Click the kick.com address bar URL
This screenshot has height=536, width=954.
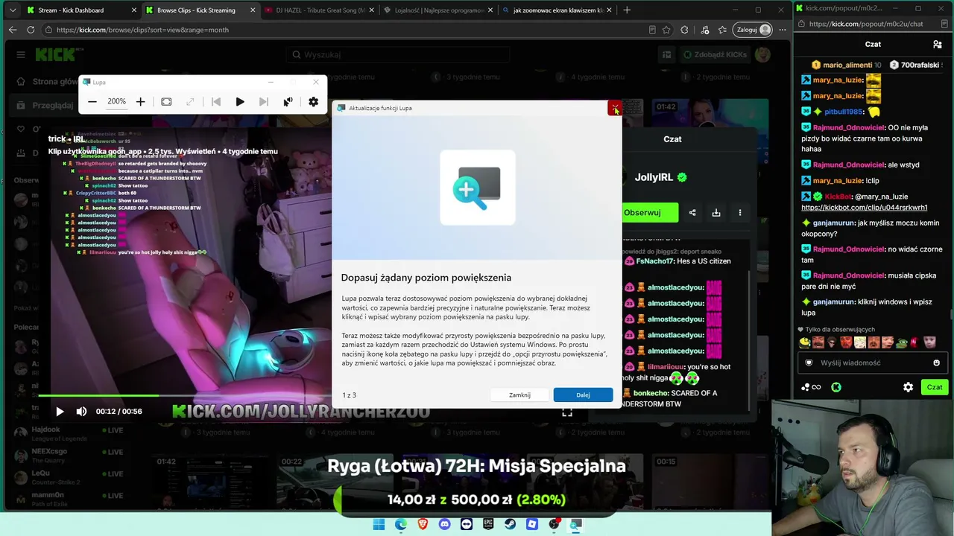click(x=142, y=30)
